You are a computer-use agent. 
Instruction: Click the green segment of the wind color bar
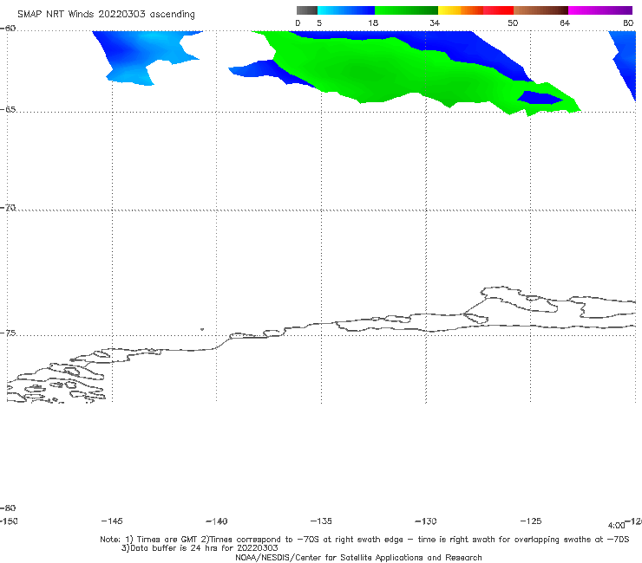(406, 10)
